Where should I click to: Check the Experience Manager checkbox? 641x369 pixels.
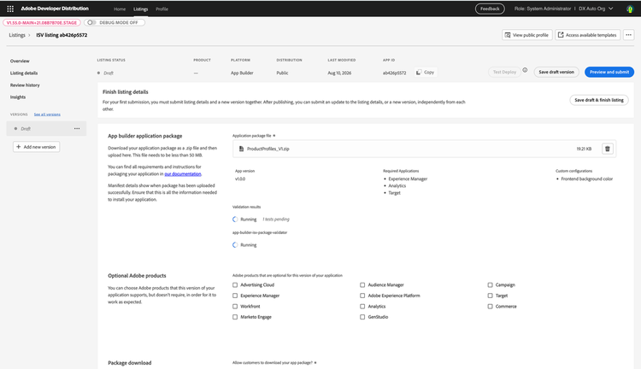[235, 296]
